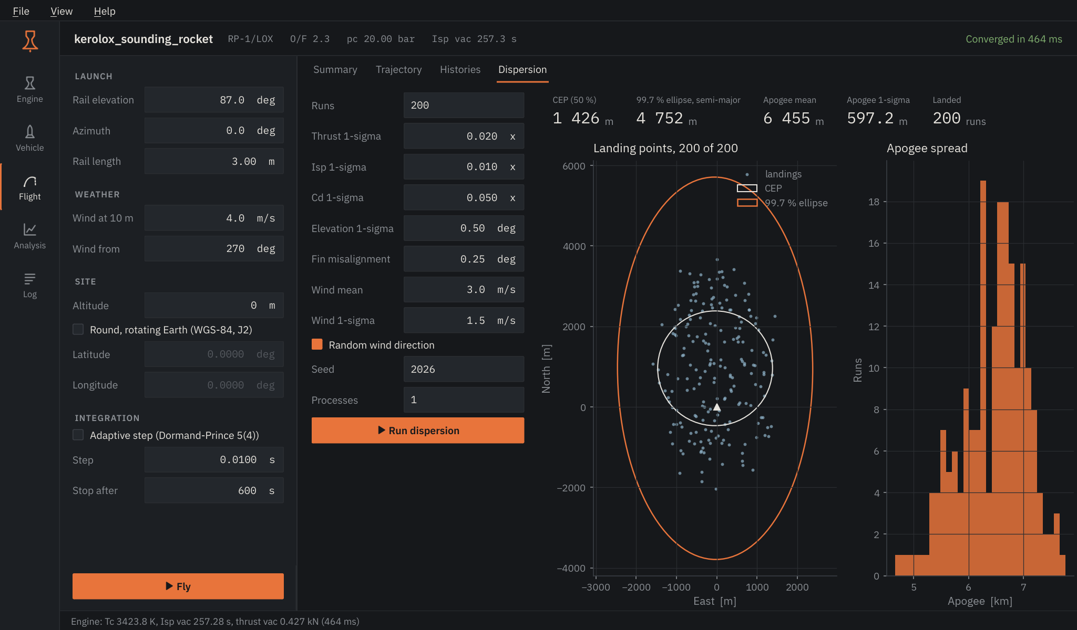
Task: Open the Analysis section in sidebar
Action: [x=30, y=236]
